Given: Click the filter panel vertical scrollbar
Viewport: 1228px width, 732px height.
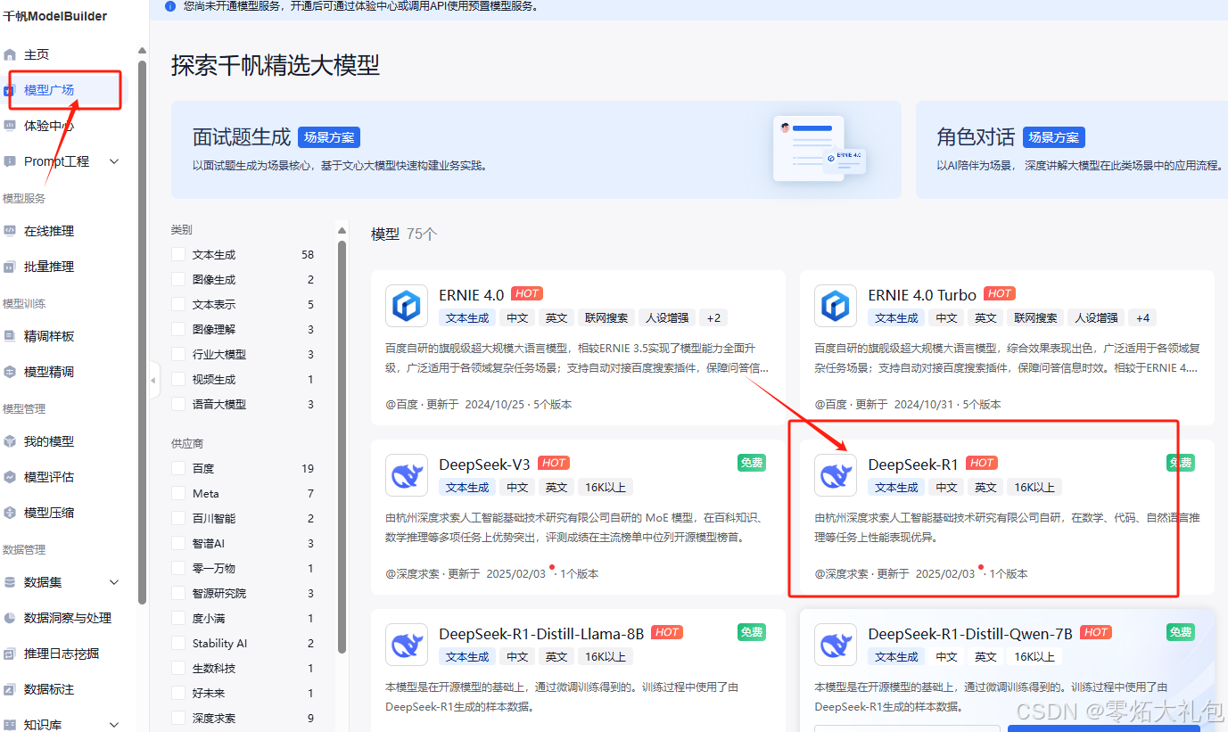Looking at the screenshot, I should (x=342, y=446).
